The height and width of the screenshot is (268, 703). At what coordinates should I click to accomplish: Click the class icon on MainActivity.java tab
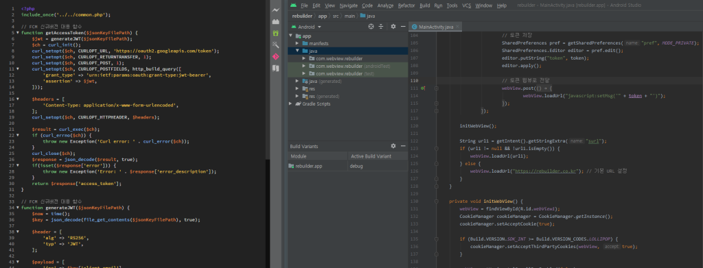tap(415, 27)
